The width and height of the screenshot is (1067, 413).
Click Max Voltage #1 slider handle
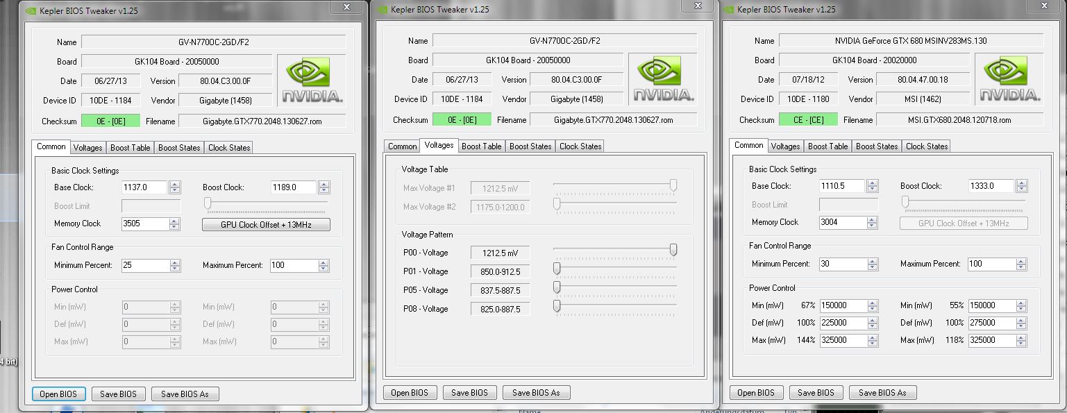click(673, 185)
